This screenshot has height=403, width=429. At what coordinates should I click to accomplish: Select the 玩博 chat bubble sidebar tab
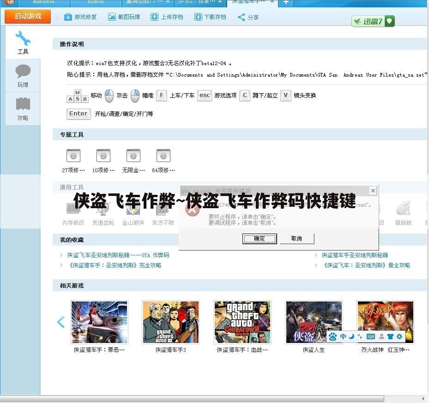pyautogui.click(x=23, y=76)
